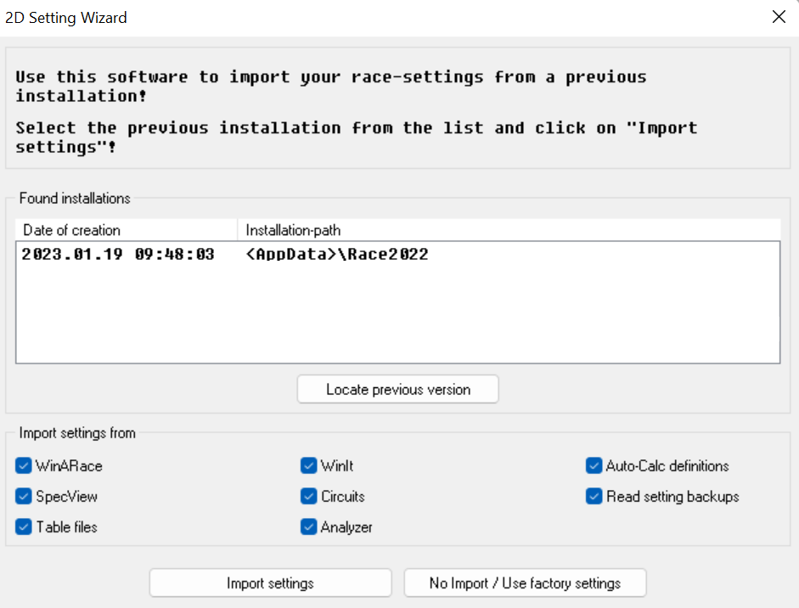Click the Installation-path column header
Viewport: 799px width, 608px height.
tap(508, 230)
